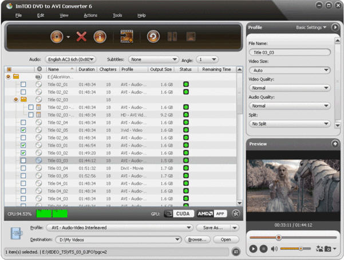Click the Load DVD disc icon

(56, 37)
